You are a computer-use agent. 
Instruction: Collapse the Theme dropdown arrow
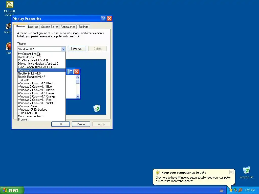tap(63, 49)
